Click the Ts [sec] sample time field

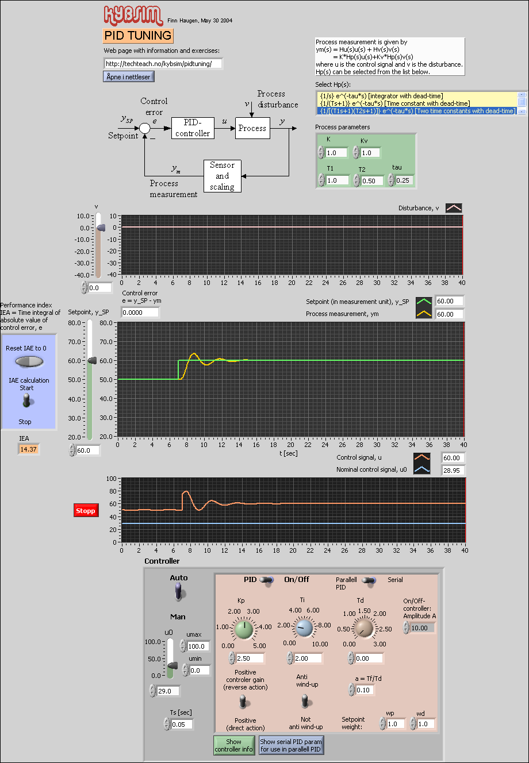click(x=182, y=725)
